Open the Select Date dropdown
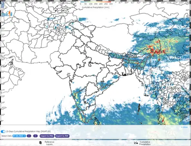Image resolution: width=191 pixels, height=146 pixels. (19, 136)
